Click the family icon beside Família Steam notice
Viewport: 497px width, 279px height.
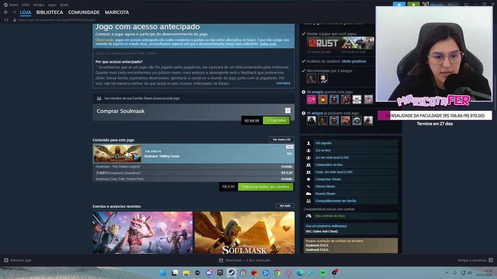point(99,98)
